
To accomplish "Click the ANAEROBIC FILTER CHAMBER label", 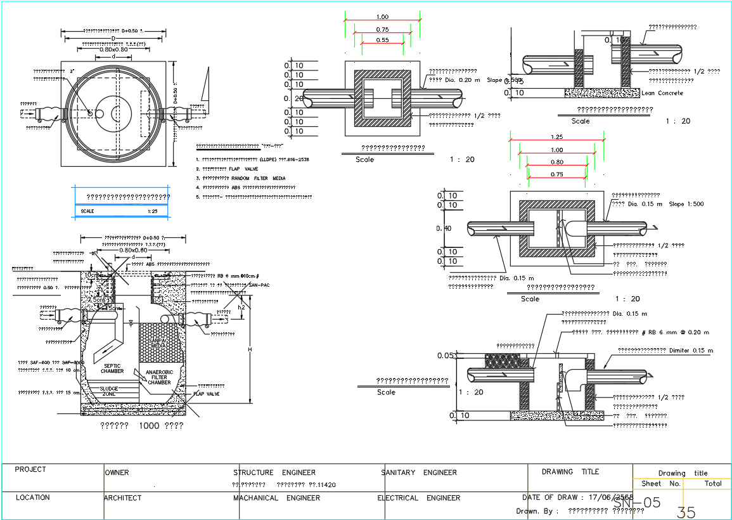I will coord(160,378).
